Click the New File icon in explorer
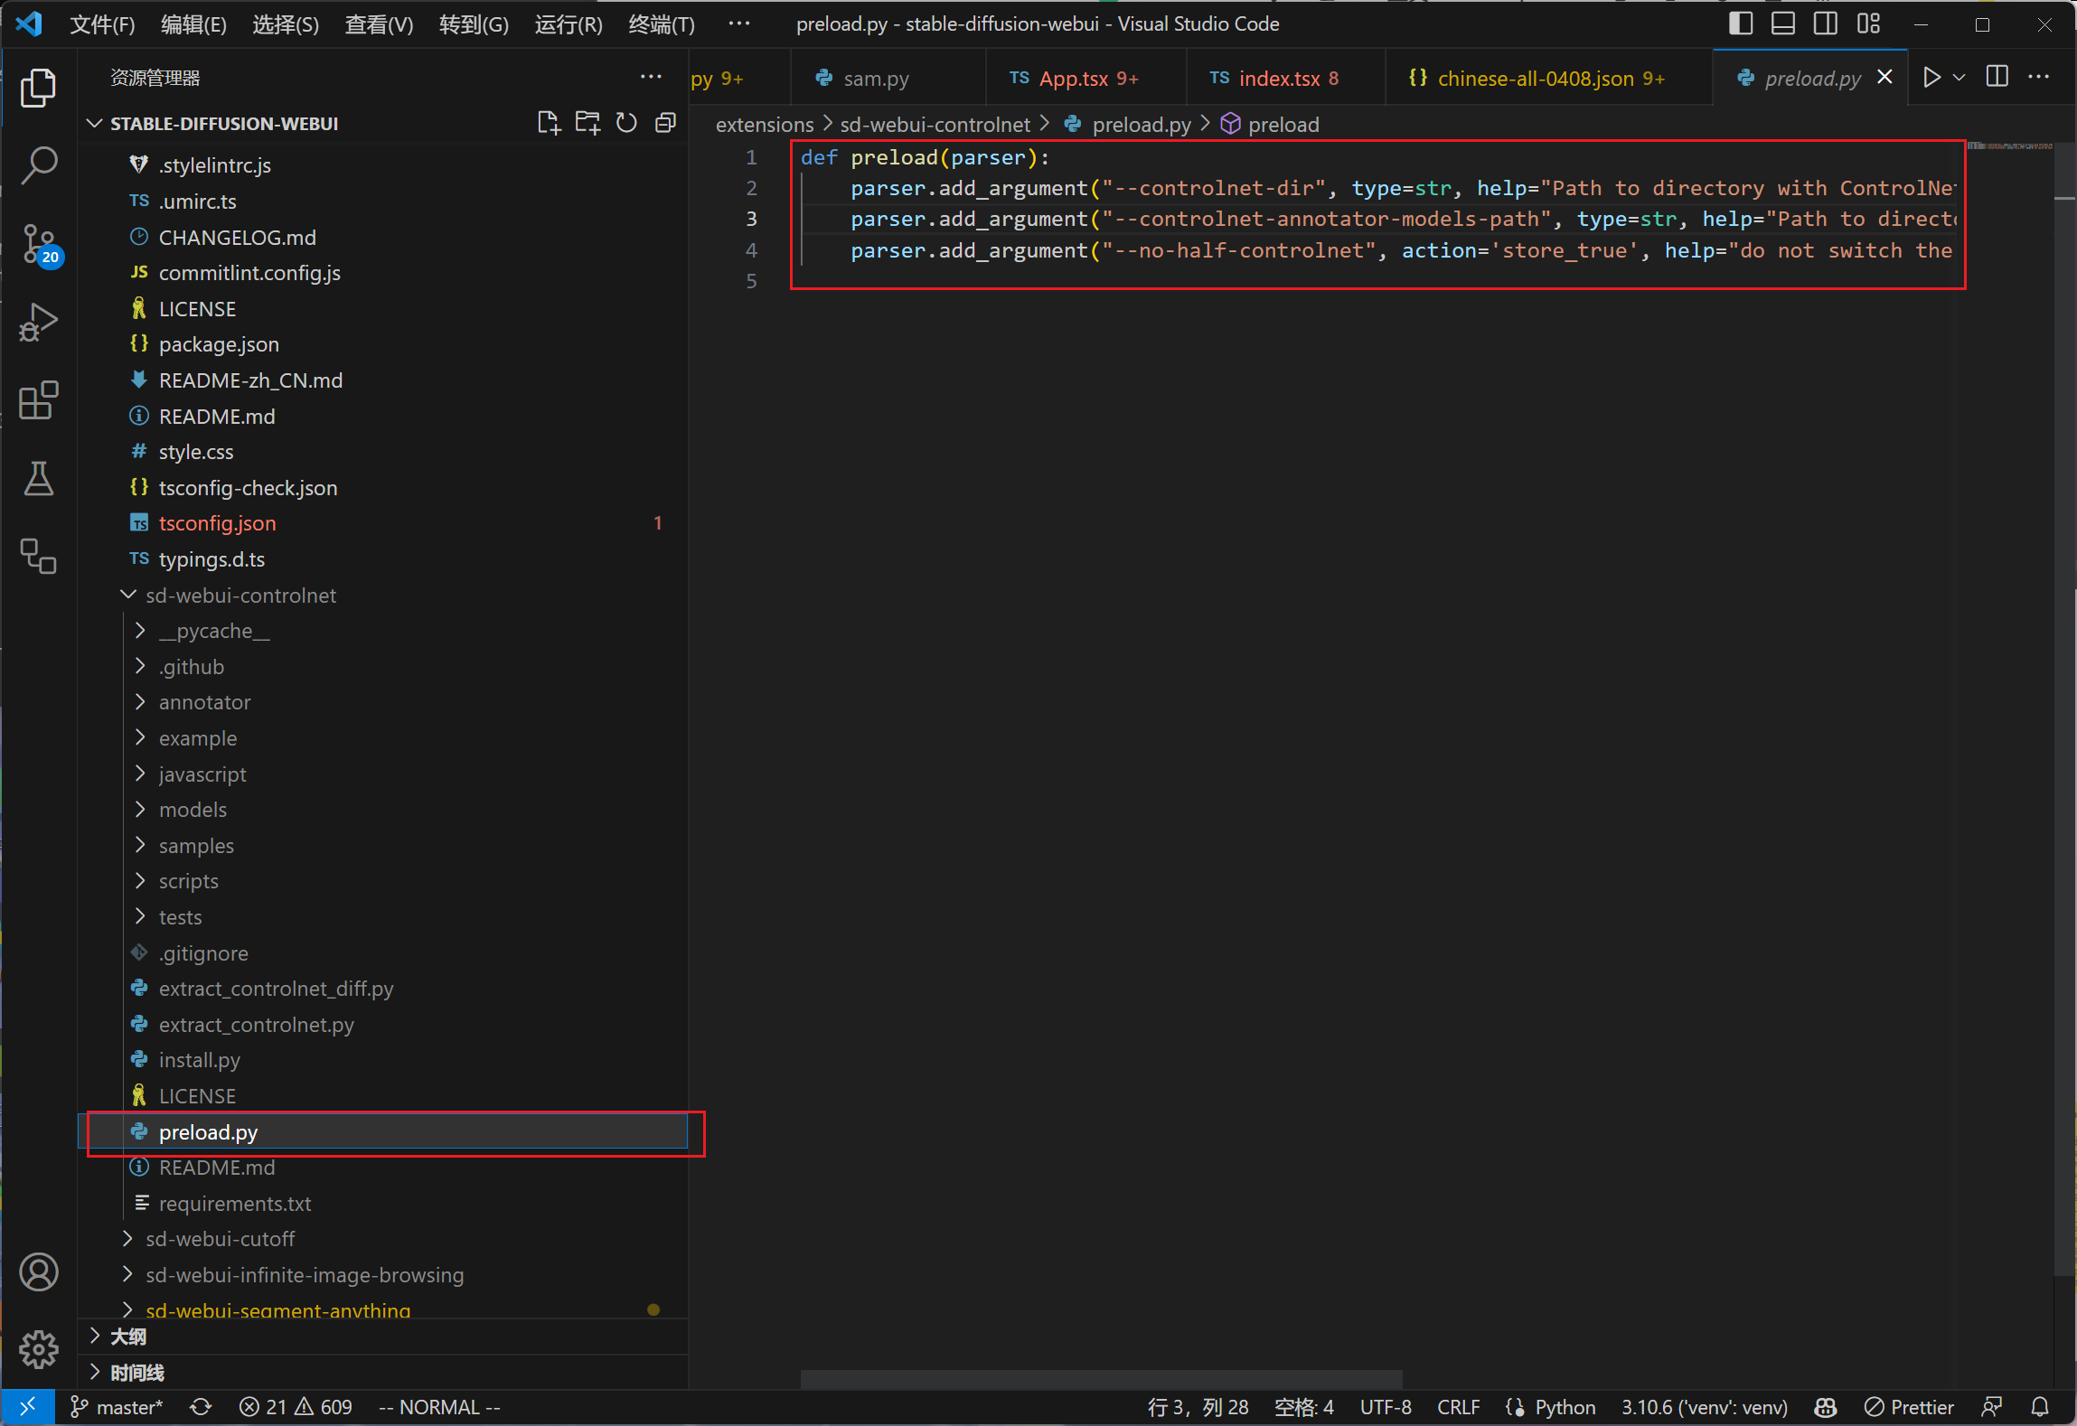Screen dimensions: 2077x1426 (548, 123)
